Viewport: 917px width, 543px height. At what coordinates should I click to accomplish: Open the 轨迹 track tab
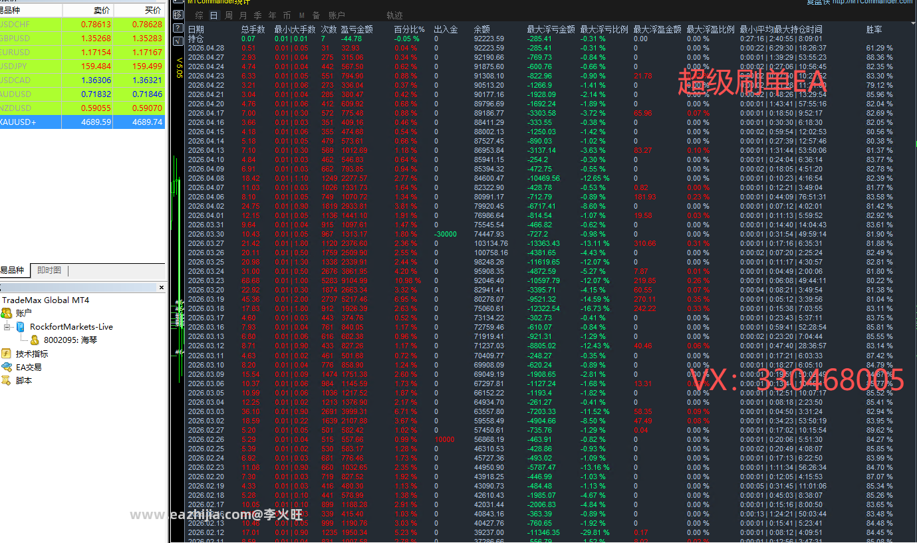pyautogui.click(x=394, y=15)
